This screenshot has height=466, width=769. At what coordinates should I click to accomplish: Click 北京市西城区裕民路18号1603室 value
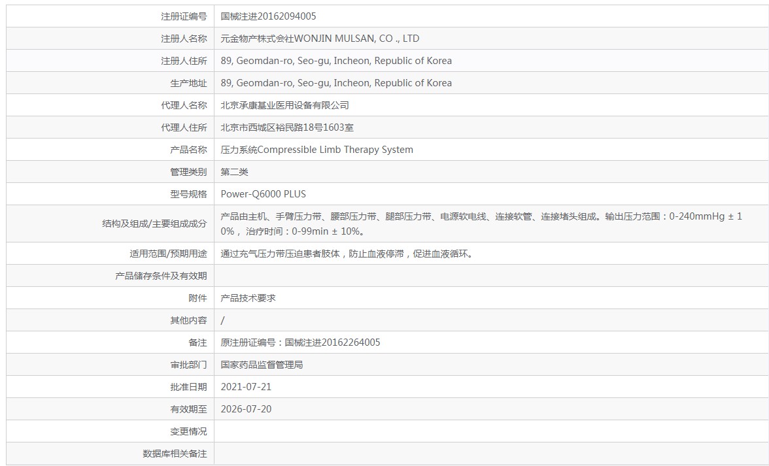click(287, 127)
